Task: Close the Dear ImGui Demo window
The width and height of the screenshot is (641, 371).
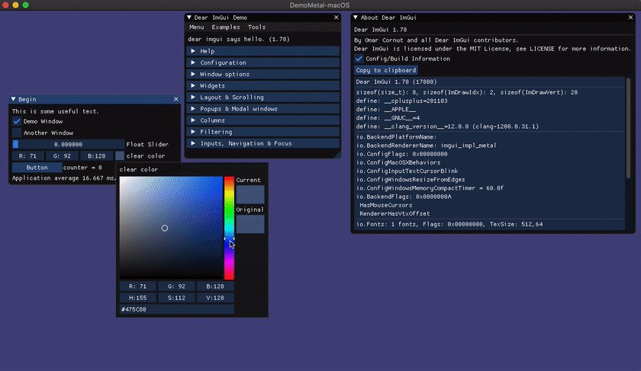Action: 336,18
